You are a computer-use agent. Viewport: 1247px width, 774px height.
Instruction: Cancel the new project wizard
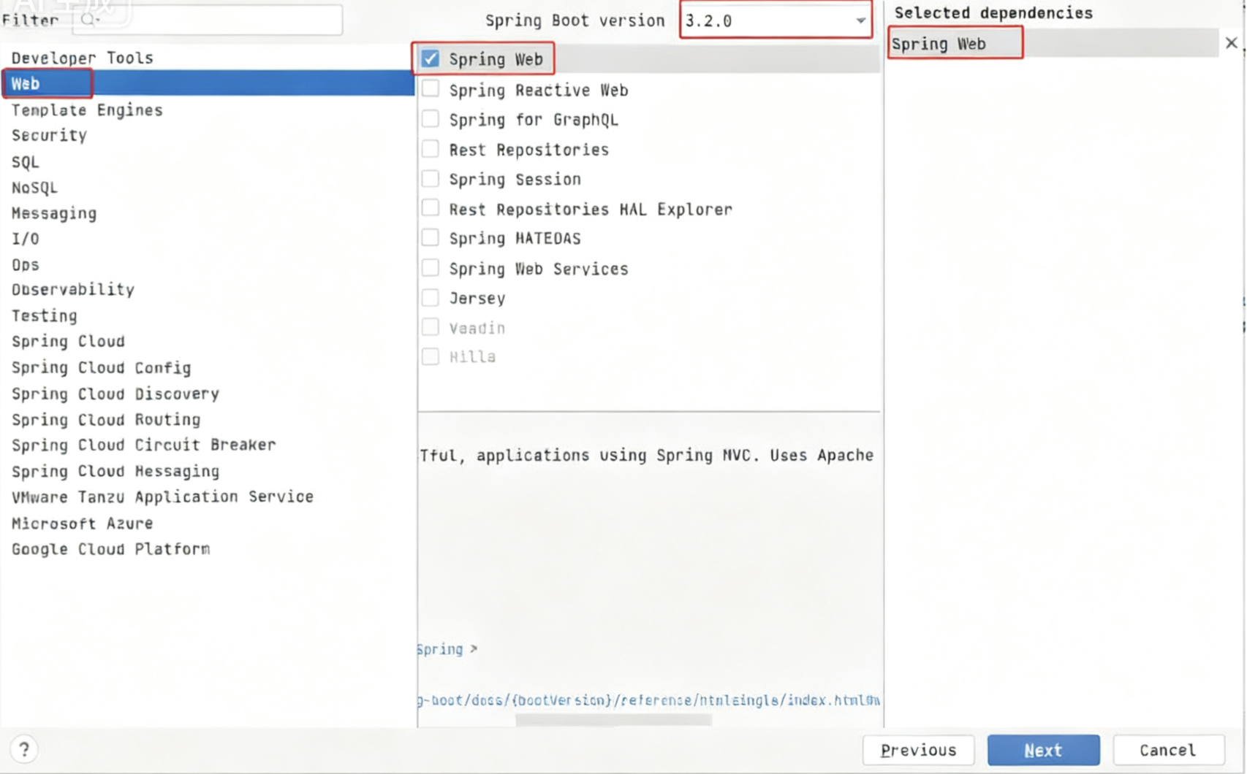click(1168, 750)
